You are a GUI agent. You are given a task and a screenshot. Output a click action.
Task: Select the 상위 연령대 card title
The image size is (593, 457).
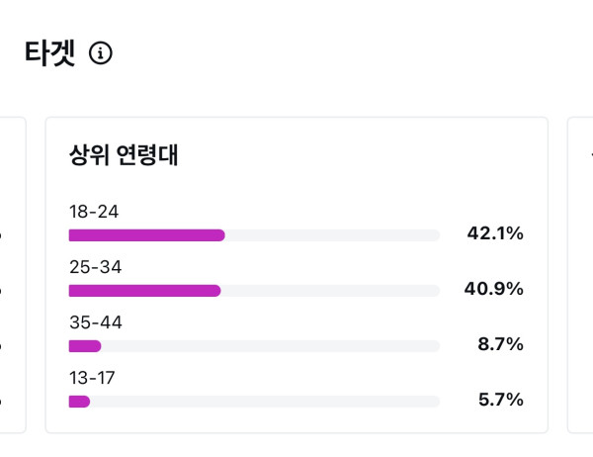pyautogui.click(x=124, y=155)
